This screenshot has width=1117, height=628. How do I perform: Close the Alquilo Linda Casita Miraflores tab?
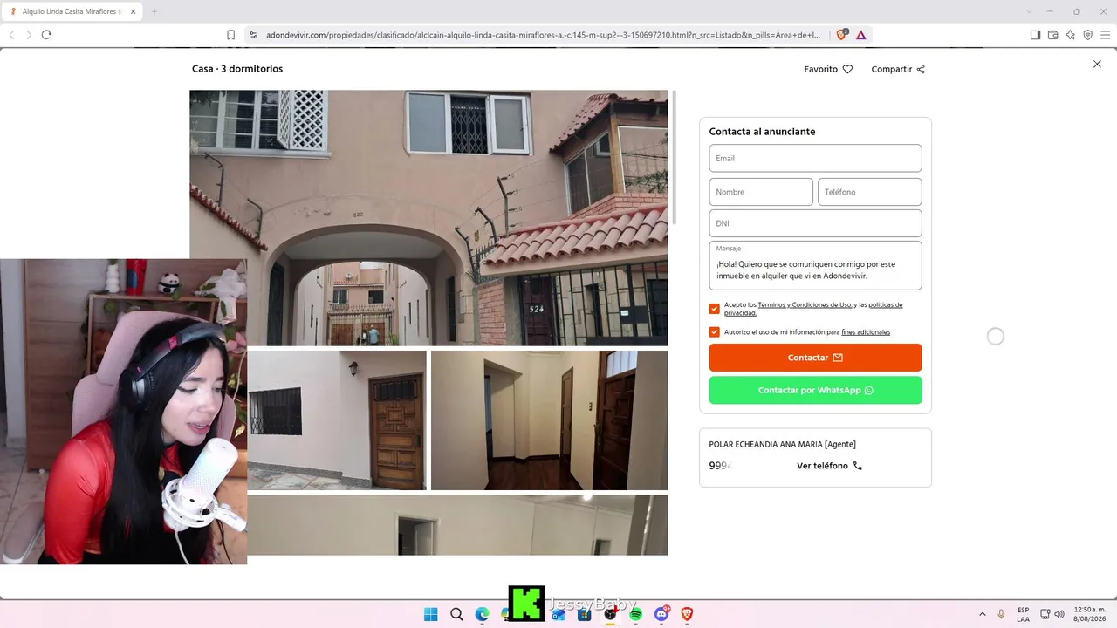point(134,11)
